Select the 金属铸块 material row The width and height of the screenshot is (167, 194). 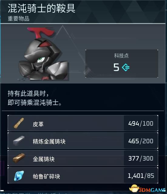83,158
